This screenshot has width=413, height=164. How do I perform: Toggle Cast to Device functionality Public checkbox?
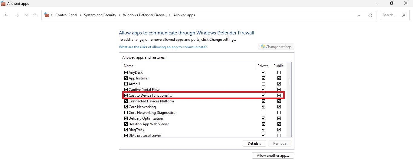point(279,95)
